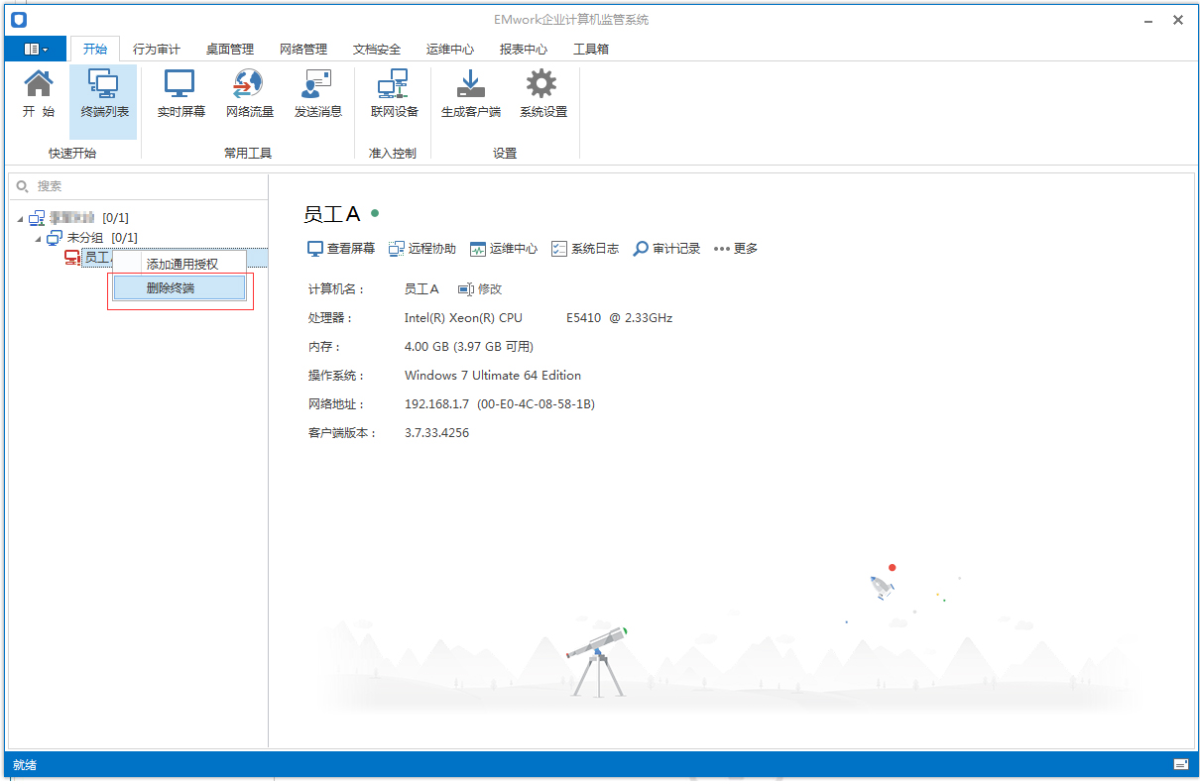Click the status bar icon at bottom right
The width and height of the screenshot is (1200, 784).
point(1180,764)
